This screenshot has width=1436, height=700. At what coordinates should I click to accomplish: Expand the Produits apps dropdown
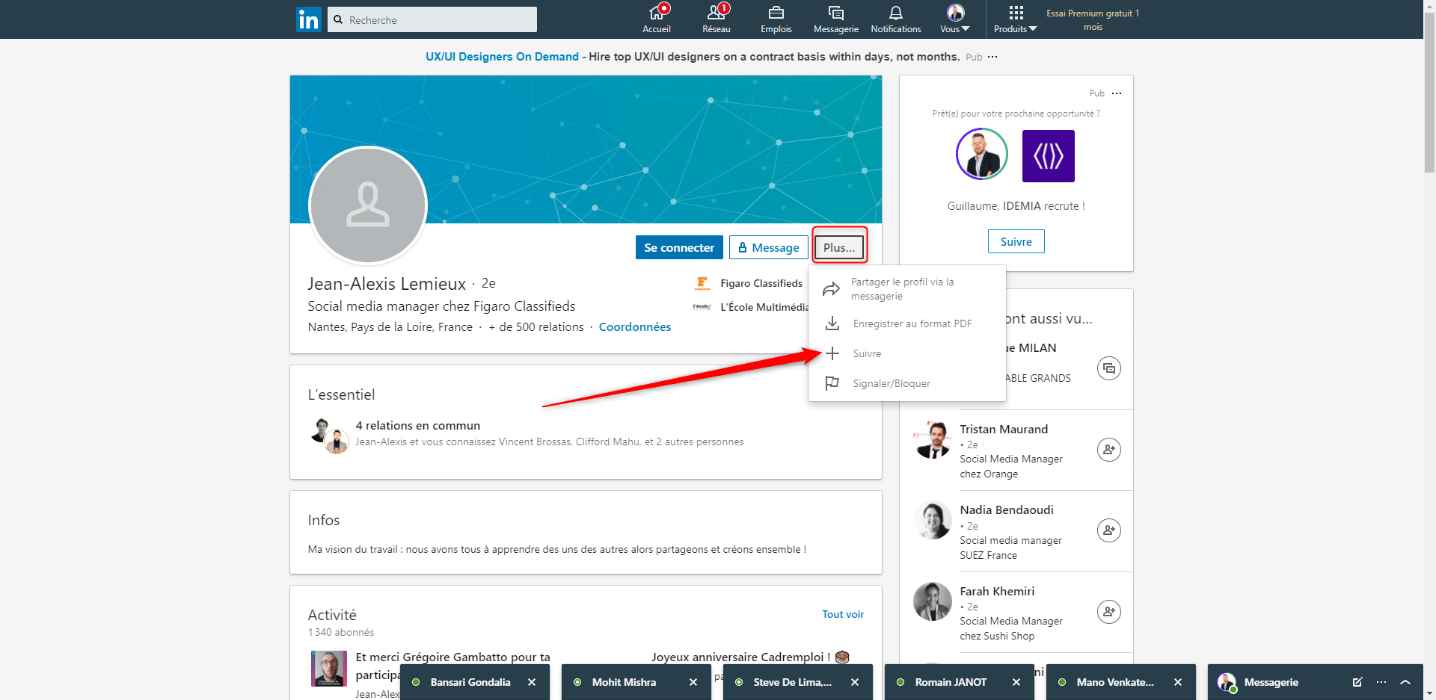coord(1015,19)
